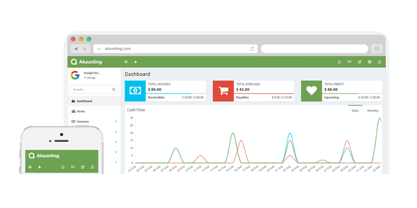The height and width of the screenshot is (208, 417).
Task: Click the Total Incomes money icon tile
Action: point(136,90)
